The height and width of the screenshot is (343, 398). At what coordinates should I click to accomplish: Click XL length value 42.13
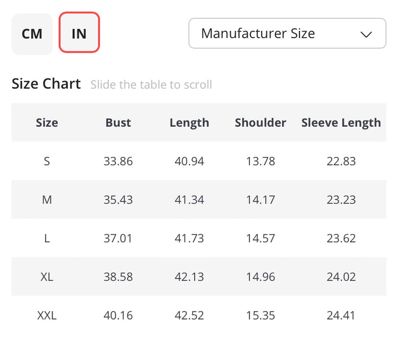tap(189, 277)
